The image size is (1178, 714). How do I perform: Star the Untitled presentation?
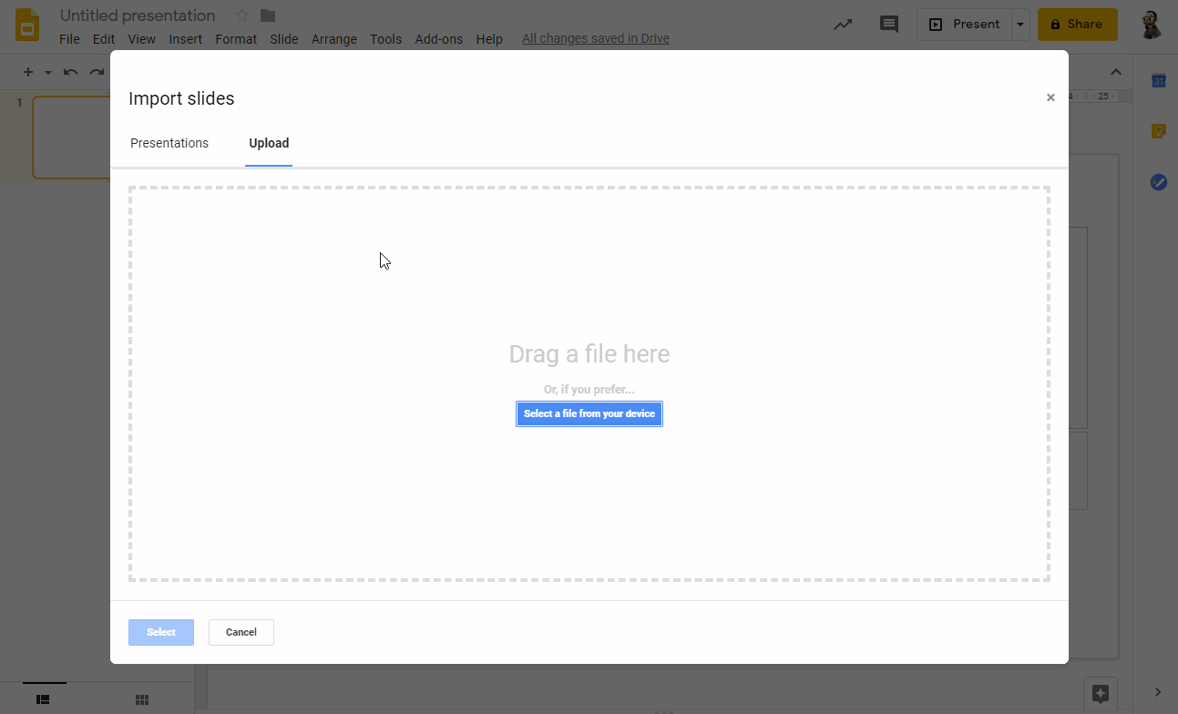[242, 15]
